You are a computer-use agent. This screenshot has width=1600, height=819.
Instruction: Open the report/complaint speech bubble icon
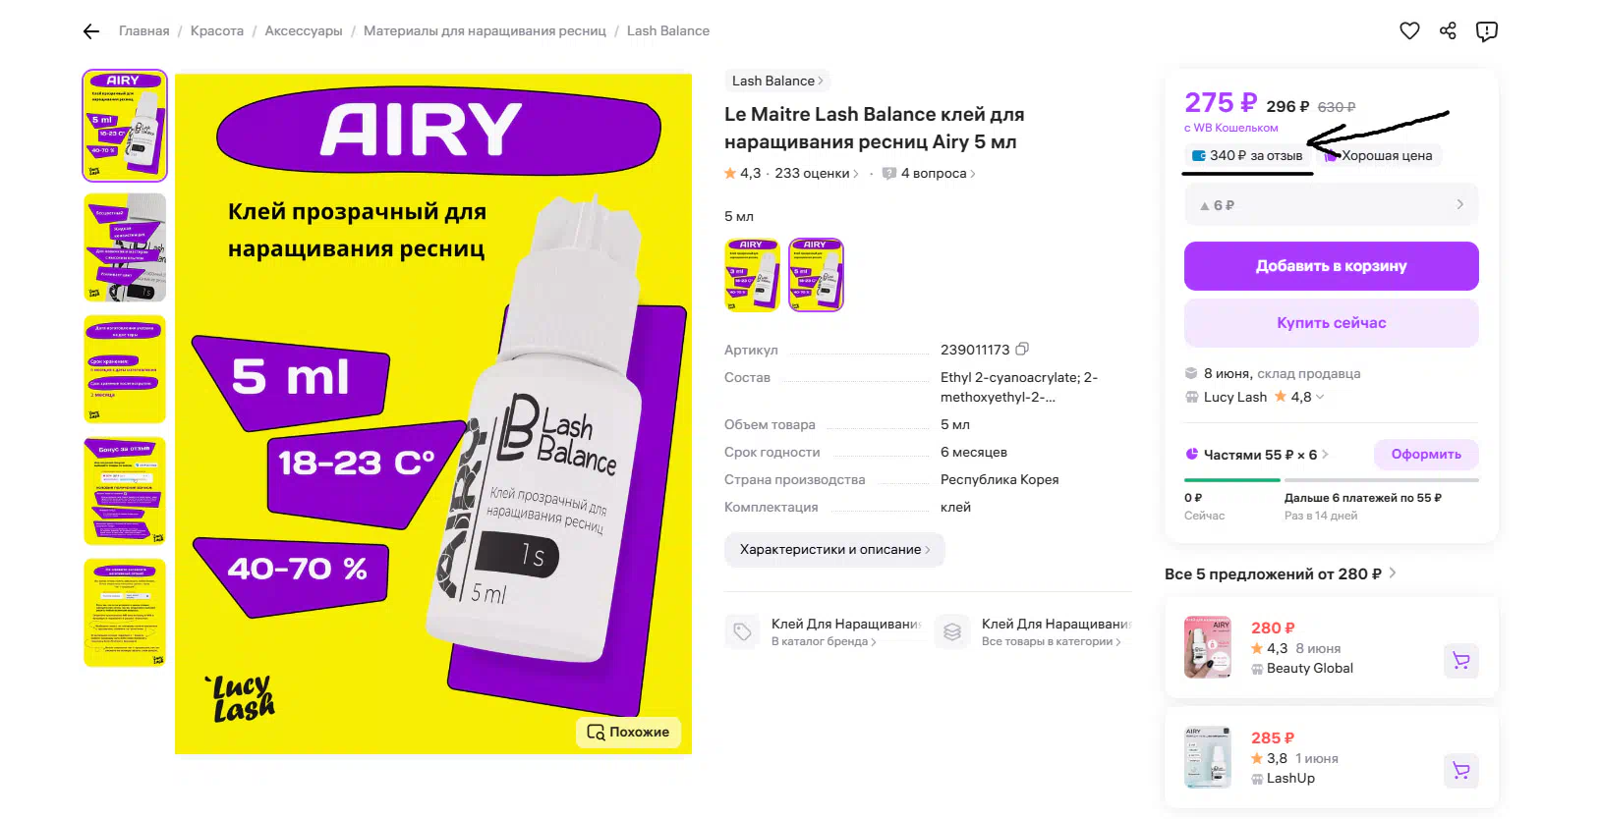[x=1487, y=31]
